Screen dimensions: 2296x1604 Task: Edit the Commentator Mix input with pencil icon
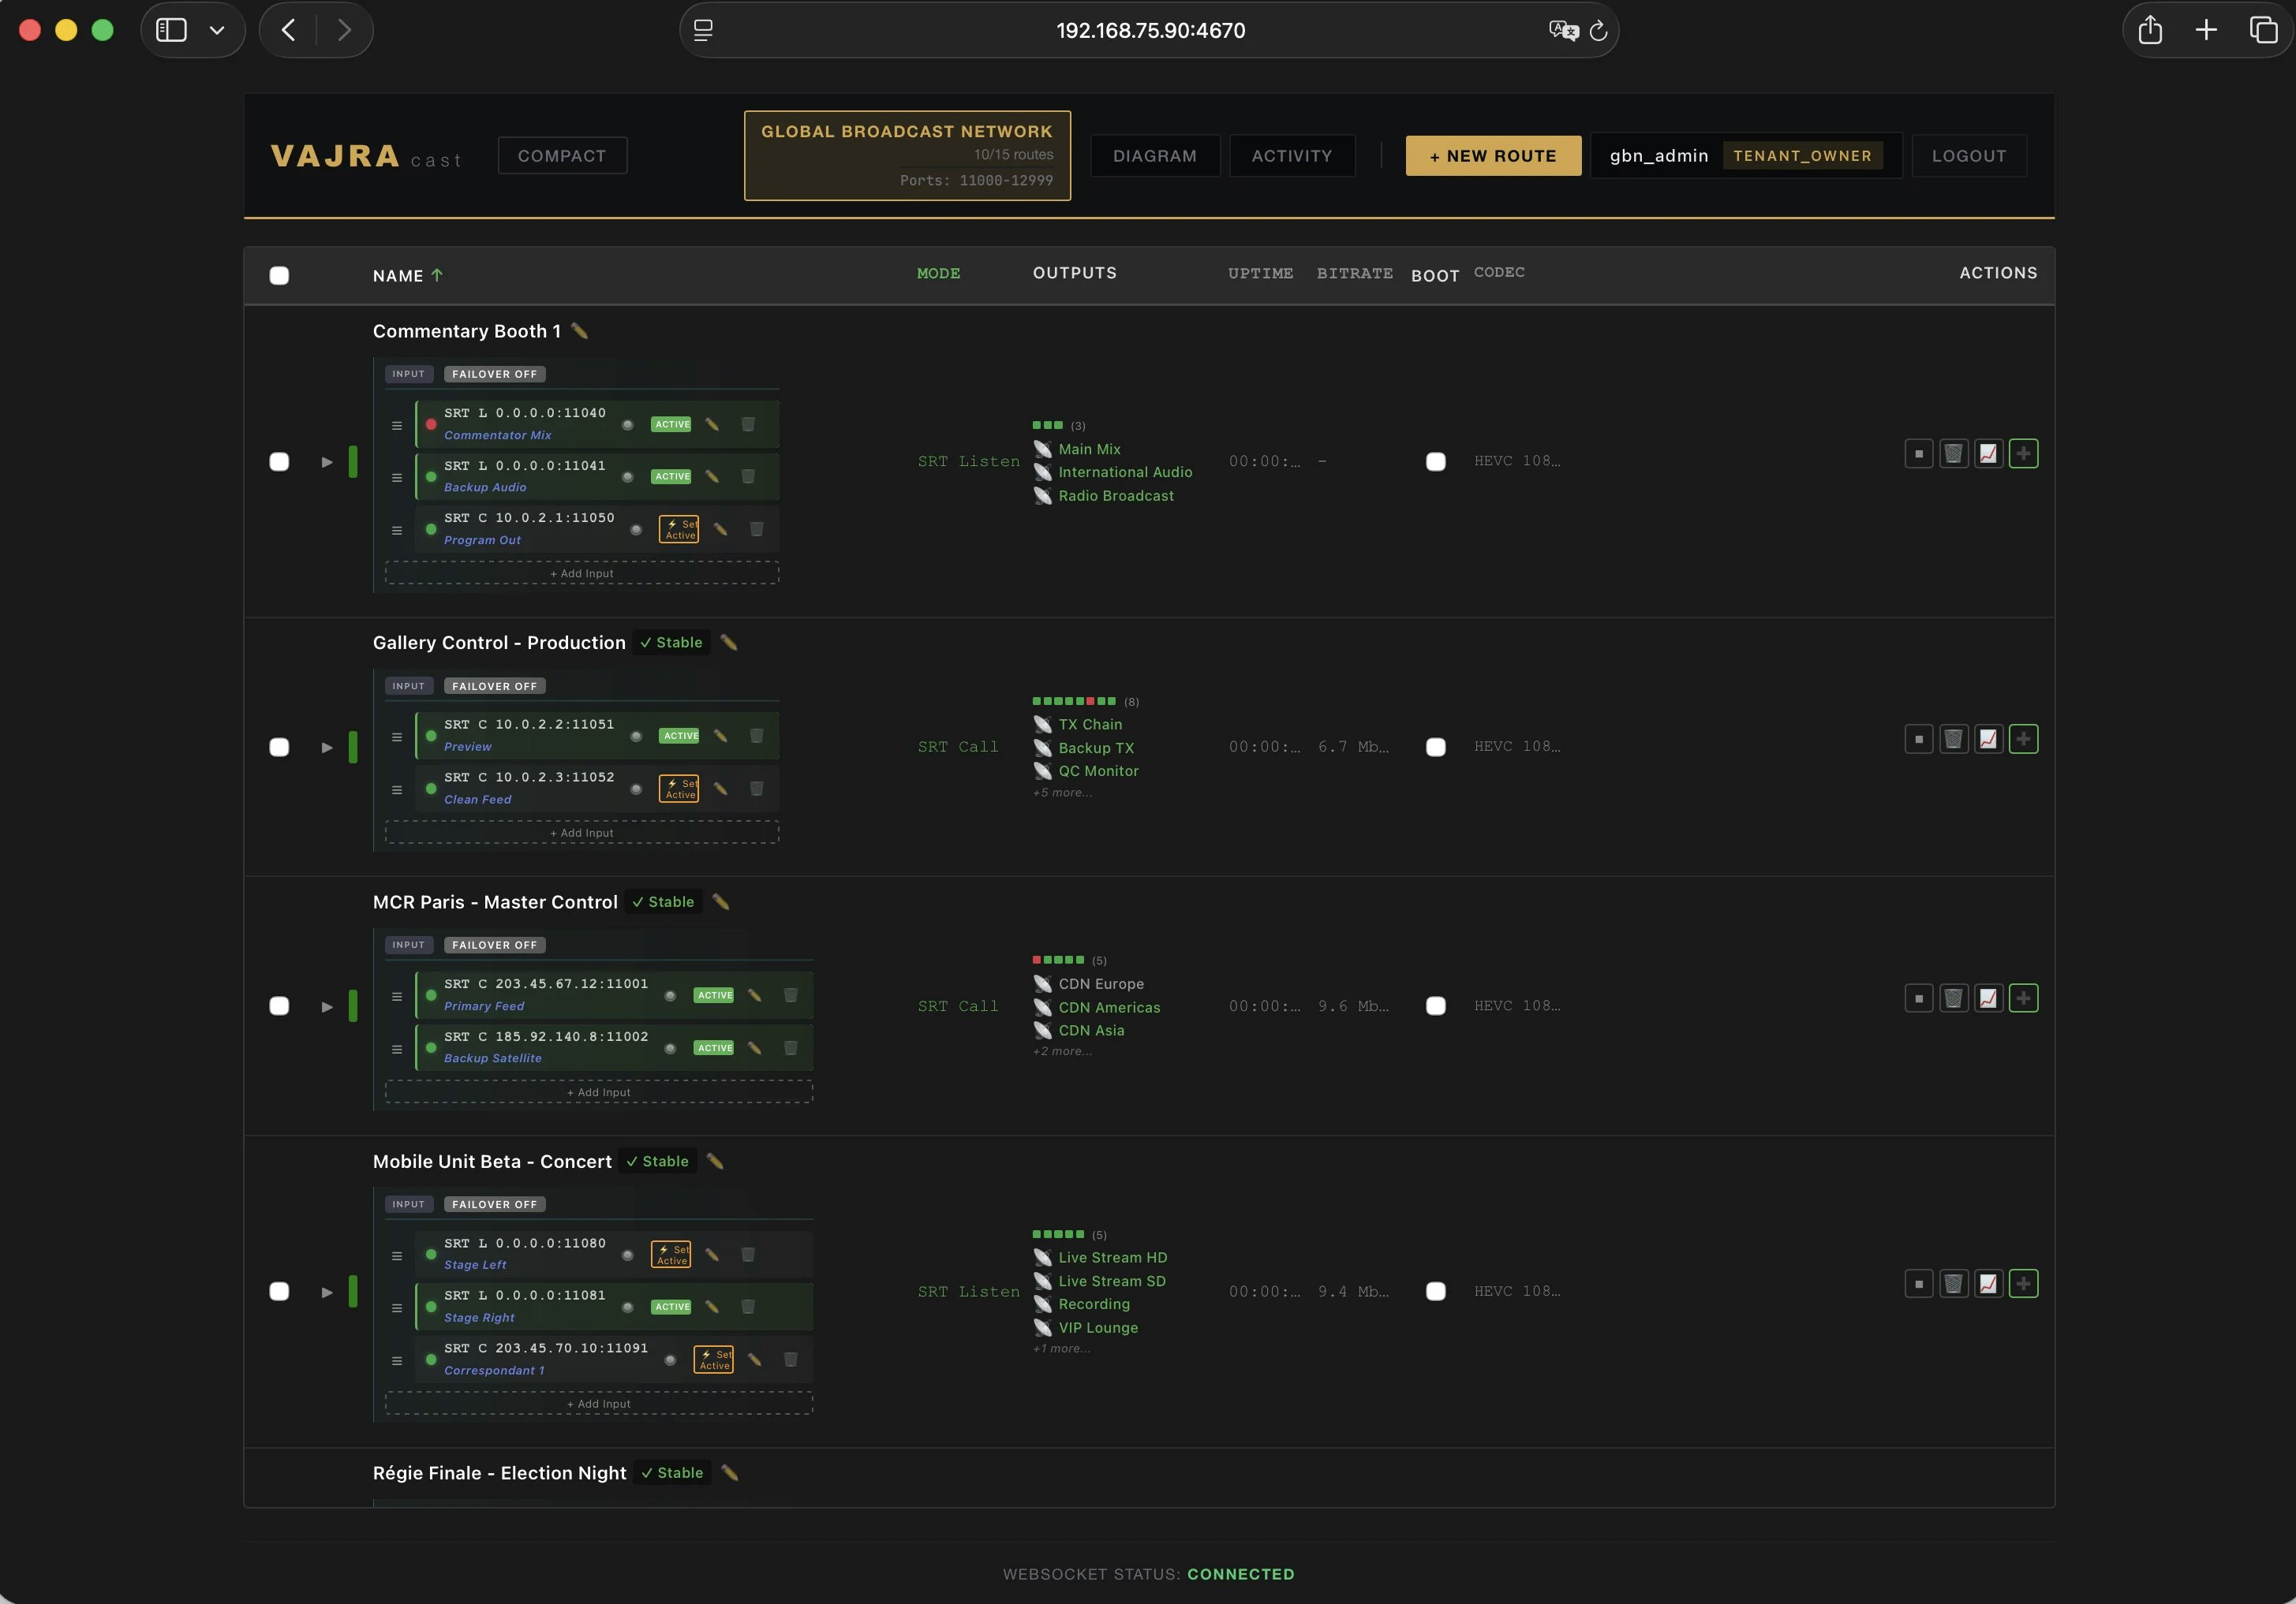(711, 423)
